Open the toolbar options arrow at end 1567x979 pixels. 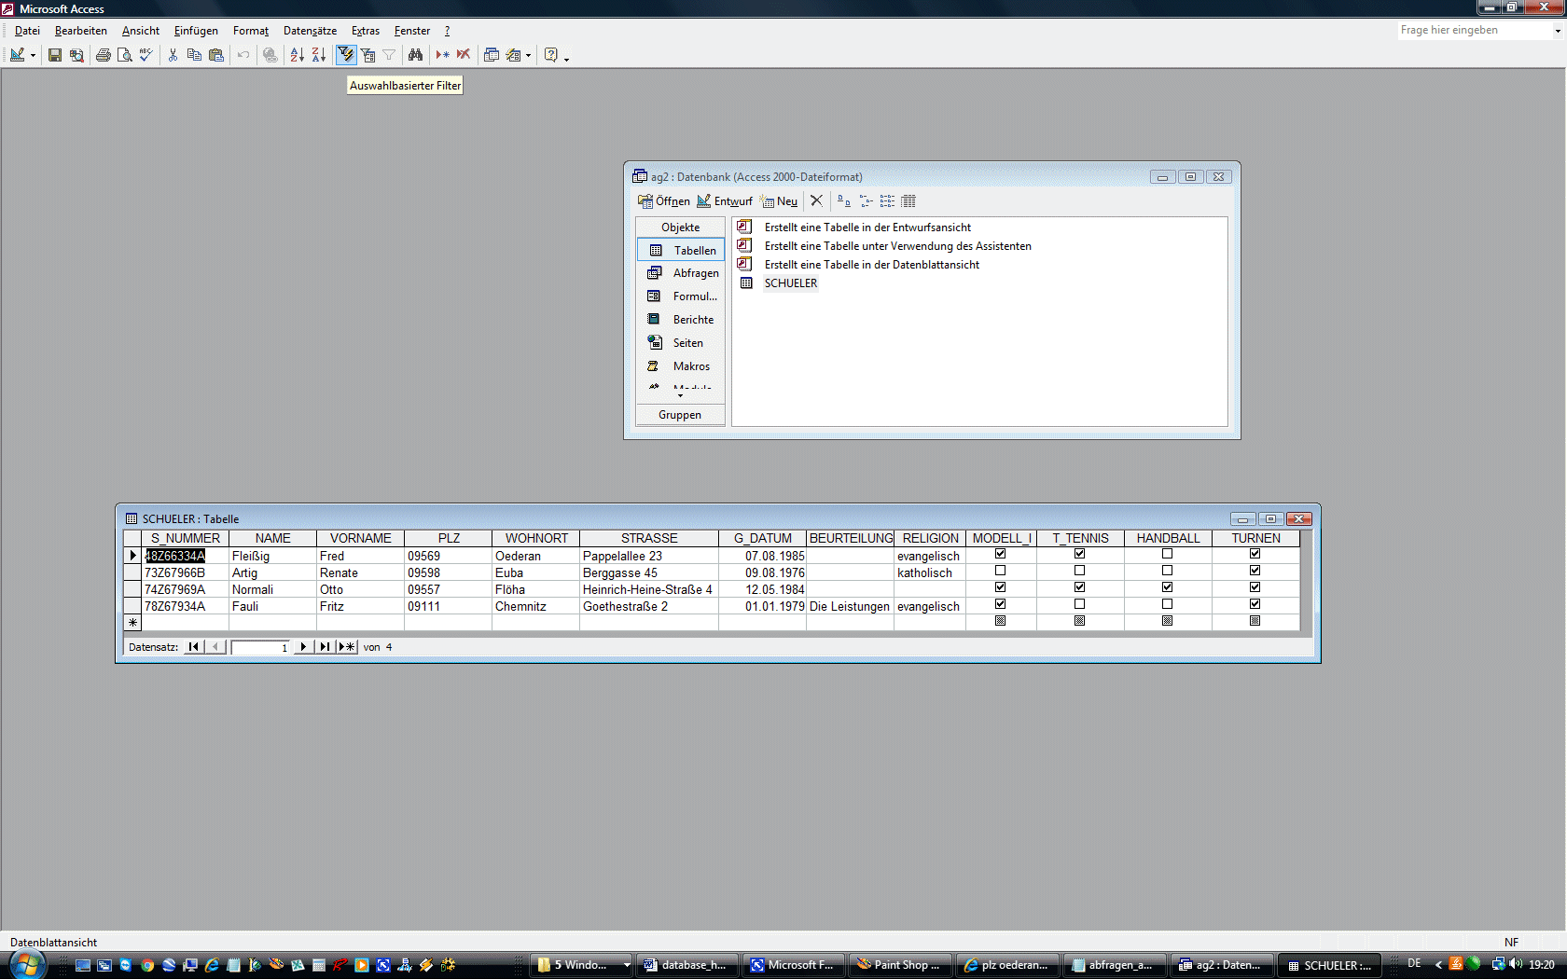(566, 58)
